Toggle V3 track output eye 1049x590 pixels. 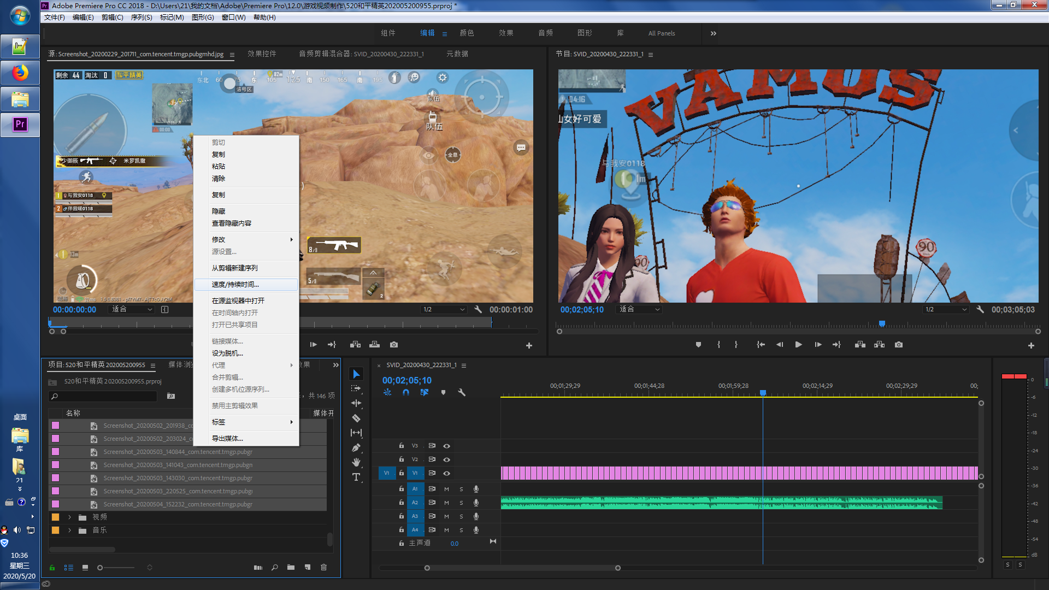[x=446, y=446]
